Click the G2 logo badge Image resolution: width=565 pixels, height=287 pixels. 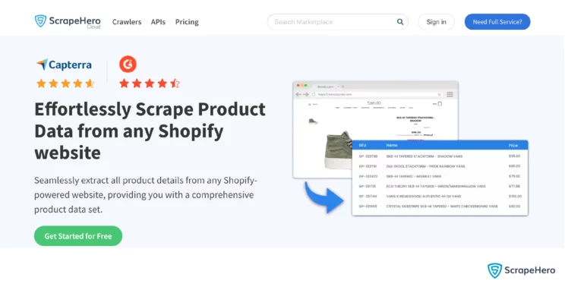click(x=128, y=65)
